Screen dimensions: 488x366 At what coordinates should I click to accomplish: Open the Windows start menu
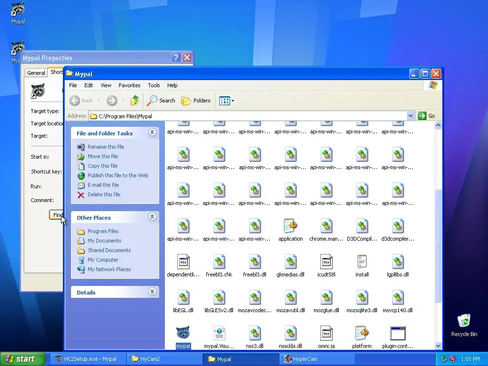click(23, 359)
